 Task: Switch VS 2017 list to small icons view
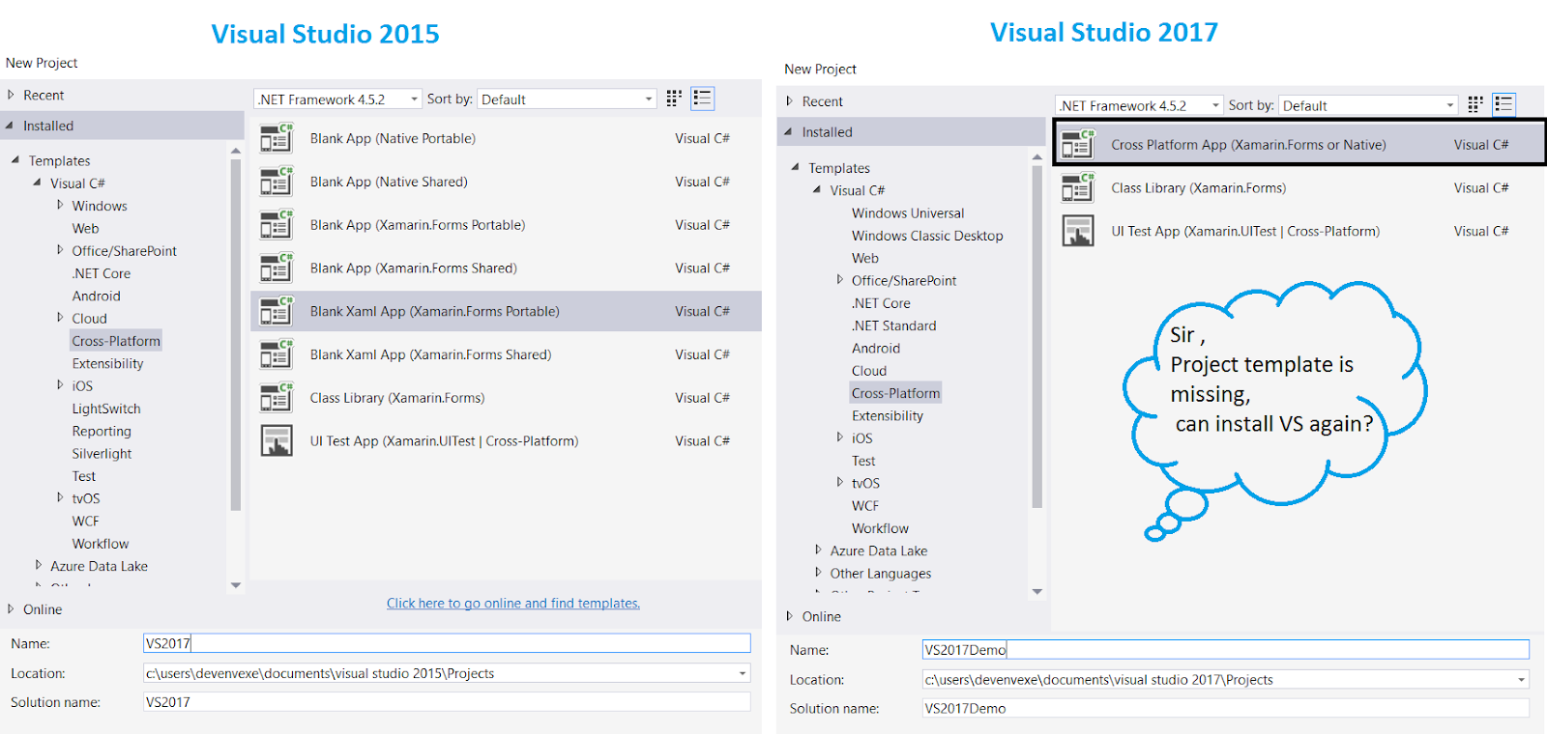coord(1475,105)
